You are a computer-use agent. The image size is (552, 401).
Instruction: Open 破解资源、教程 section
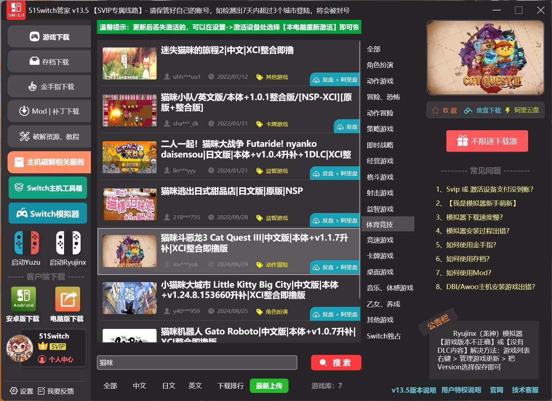click(49, 136)
